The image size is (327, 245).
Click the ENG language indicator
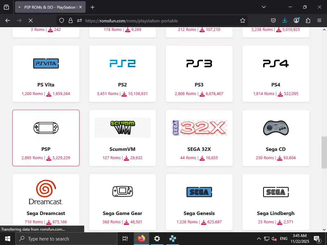(x=284, y=239)
